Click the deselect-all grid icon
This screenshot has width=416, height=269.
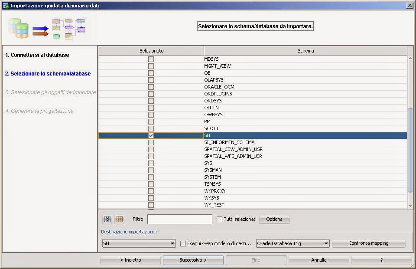[x=120, y=219]
